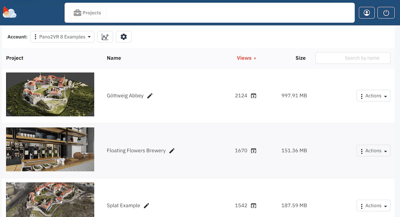
Task: Open the account statistics chart icon
Action: pyautogui.click(x=105, y=37)
